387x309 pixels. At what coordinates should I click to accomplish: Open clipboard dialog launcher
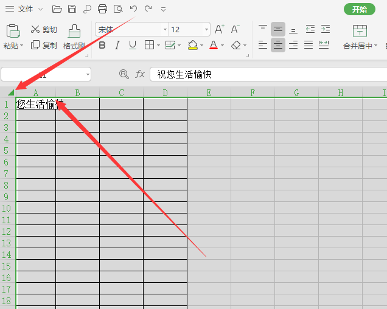click(86, 56)
